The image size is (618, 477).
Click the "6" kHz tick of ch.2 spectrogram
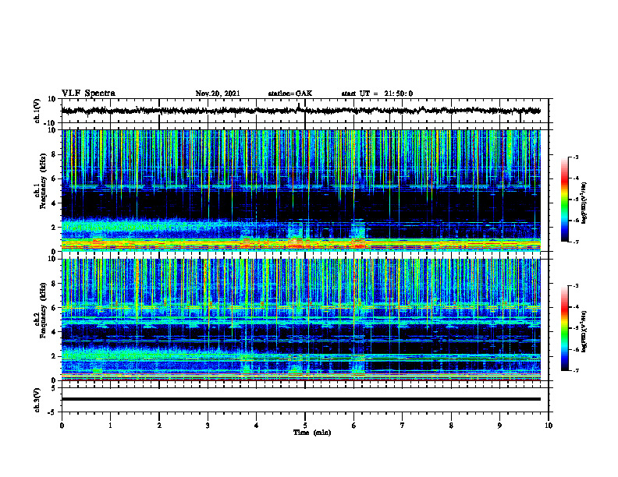[54, 308]
